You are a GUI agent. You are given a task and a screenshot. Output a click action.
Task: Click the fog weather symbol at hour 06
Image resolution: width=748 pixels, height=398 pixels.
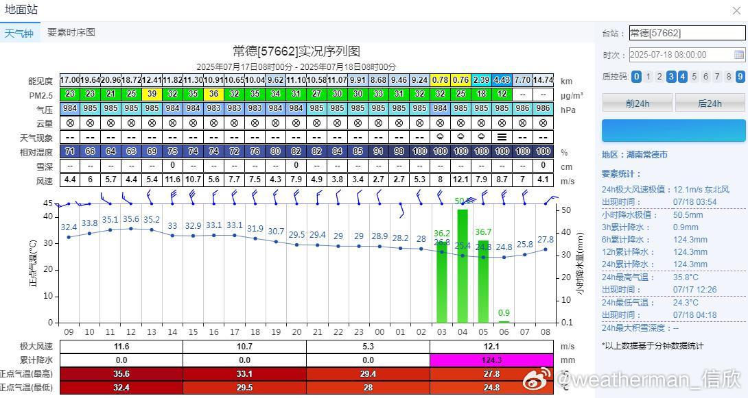click(x=502, y=136)
